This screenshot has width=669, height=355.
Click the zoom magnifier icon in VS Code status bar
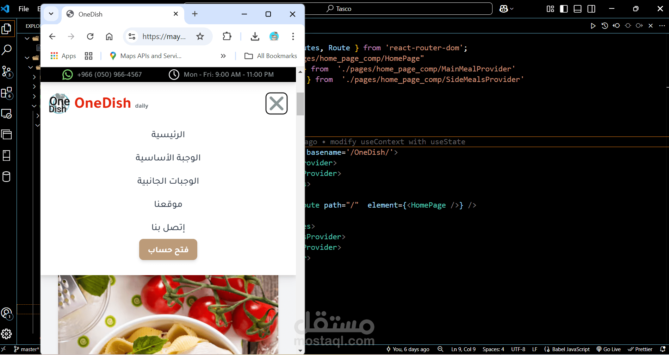440,349
